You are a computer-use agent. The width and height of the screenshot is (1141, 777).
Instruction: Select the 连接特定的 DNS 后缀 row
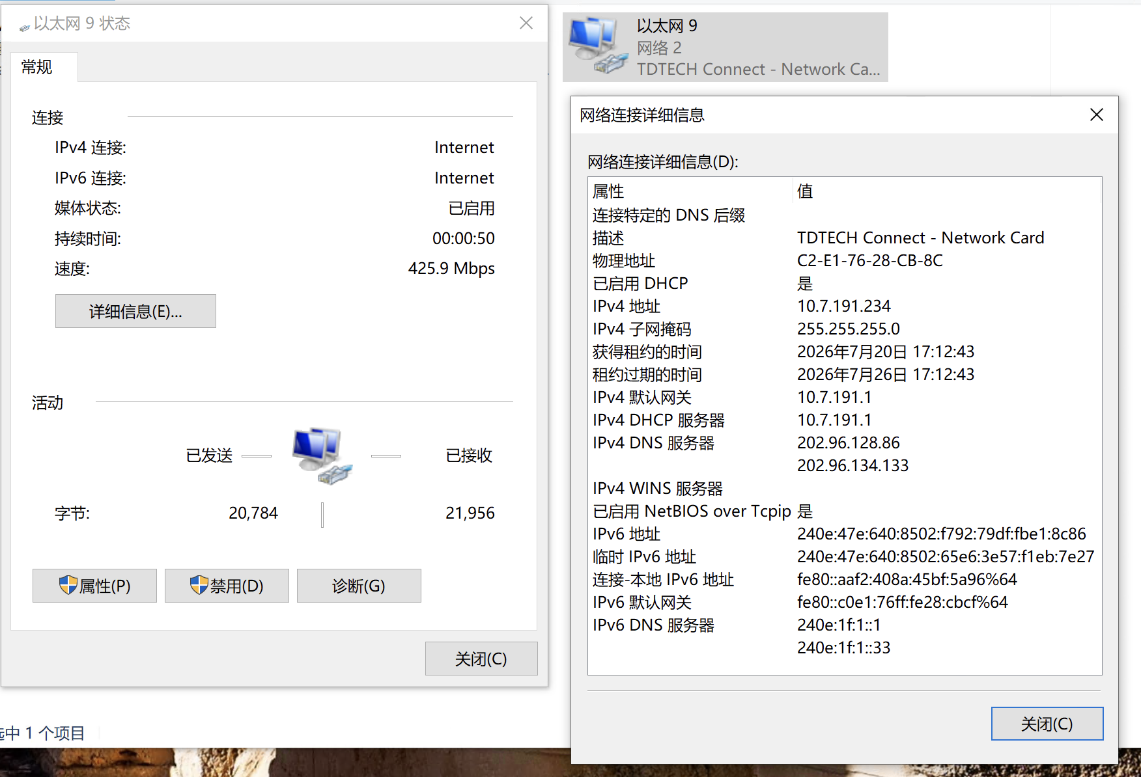(845, 215)
